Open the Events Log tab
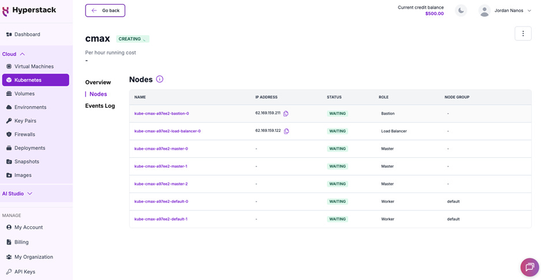 tap(100, 106)
